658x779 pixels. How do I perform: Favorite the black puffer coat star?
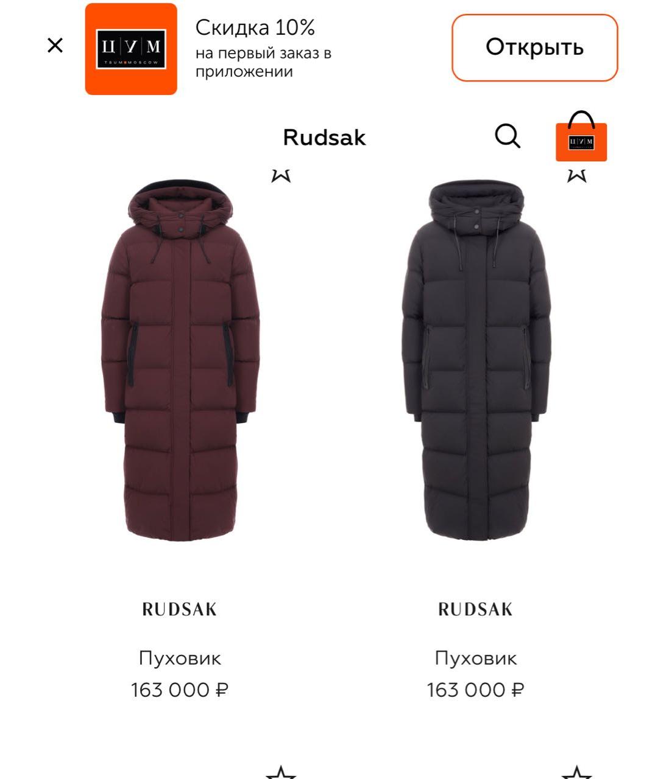coord(576,175)
